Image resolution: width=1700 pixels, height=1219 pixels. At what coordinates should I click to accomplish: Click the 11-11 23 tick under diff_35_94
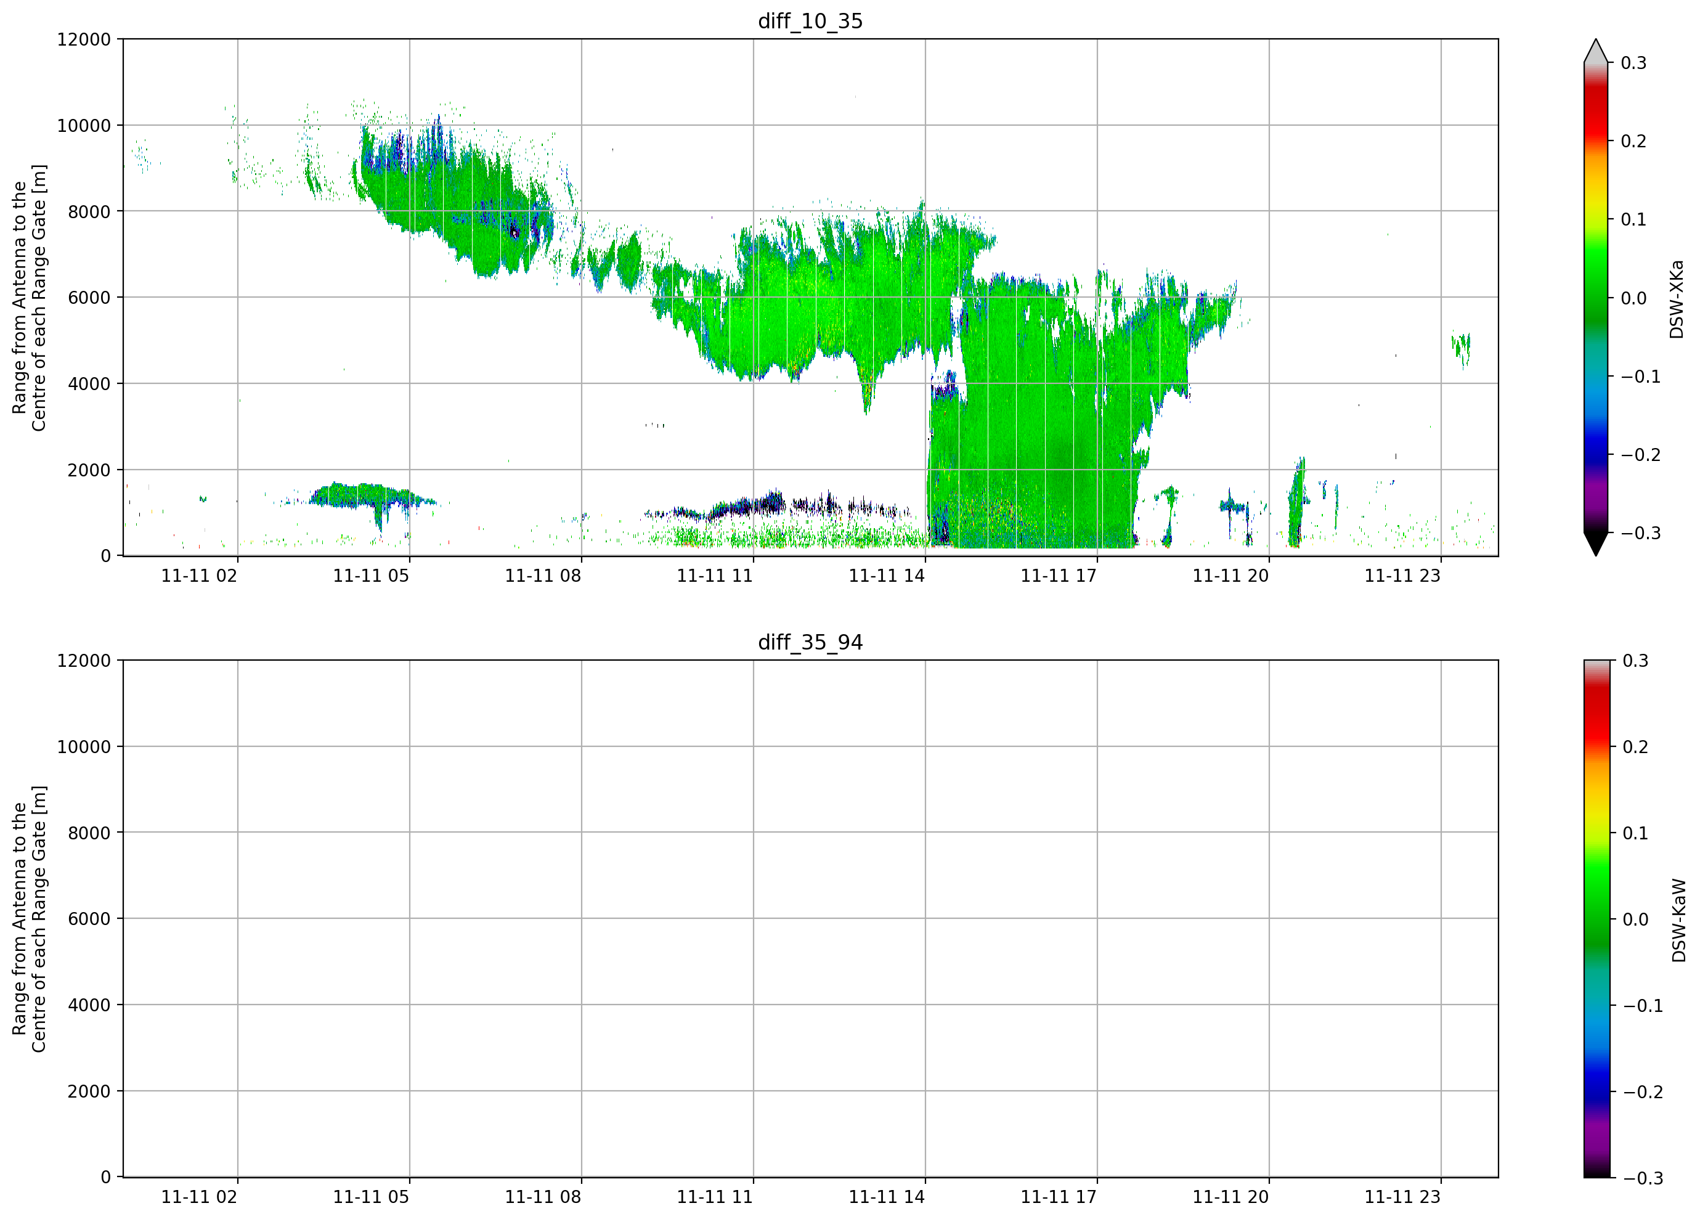(x=1402, y=1197)
